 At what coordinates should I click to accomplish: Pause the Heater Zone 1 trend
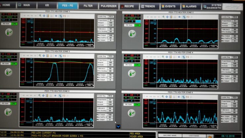coord(56,16)
